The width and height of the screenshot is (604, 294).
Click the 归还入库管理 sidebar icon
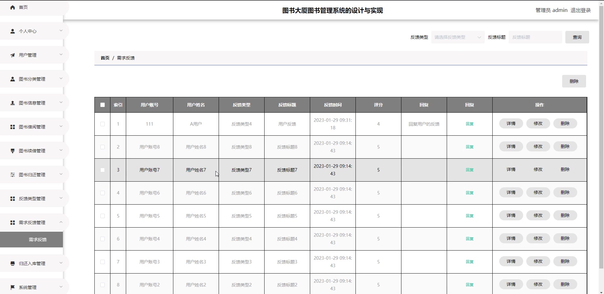[x=13, y=263]
